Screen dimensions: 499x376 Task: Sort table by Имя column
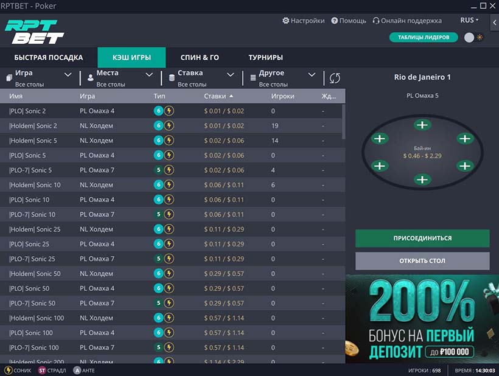(x=16, y=96)
